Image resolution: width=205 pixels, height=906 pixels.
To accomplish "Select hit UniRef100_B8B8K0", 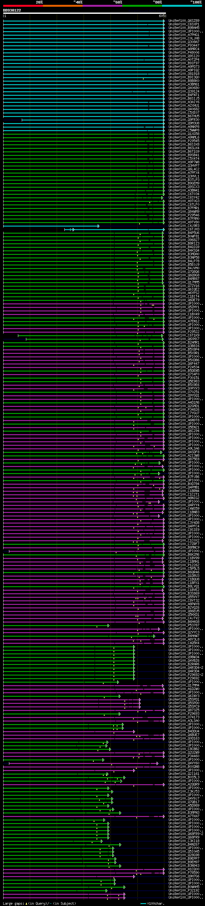I will click(184, 81).
